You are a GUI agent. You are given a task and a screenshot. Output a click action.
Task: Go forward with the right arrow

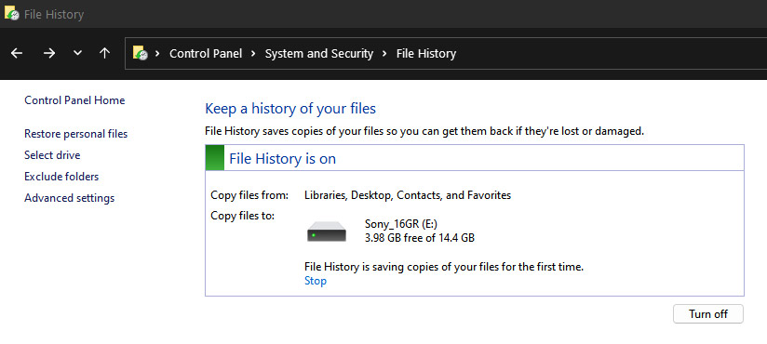49,53
